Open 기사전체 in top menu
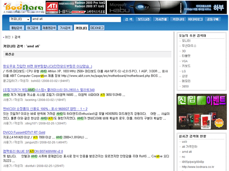229x171 pixels. [x=161, y=19]
